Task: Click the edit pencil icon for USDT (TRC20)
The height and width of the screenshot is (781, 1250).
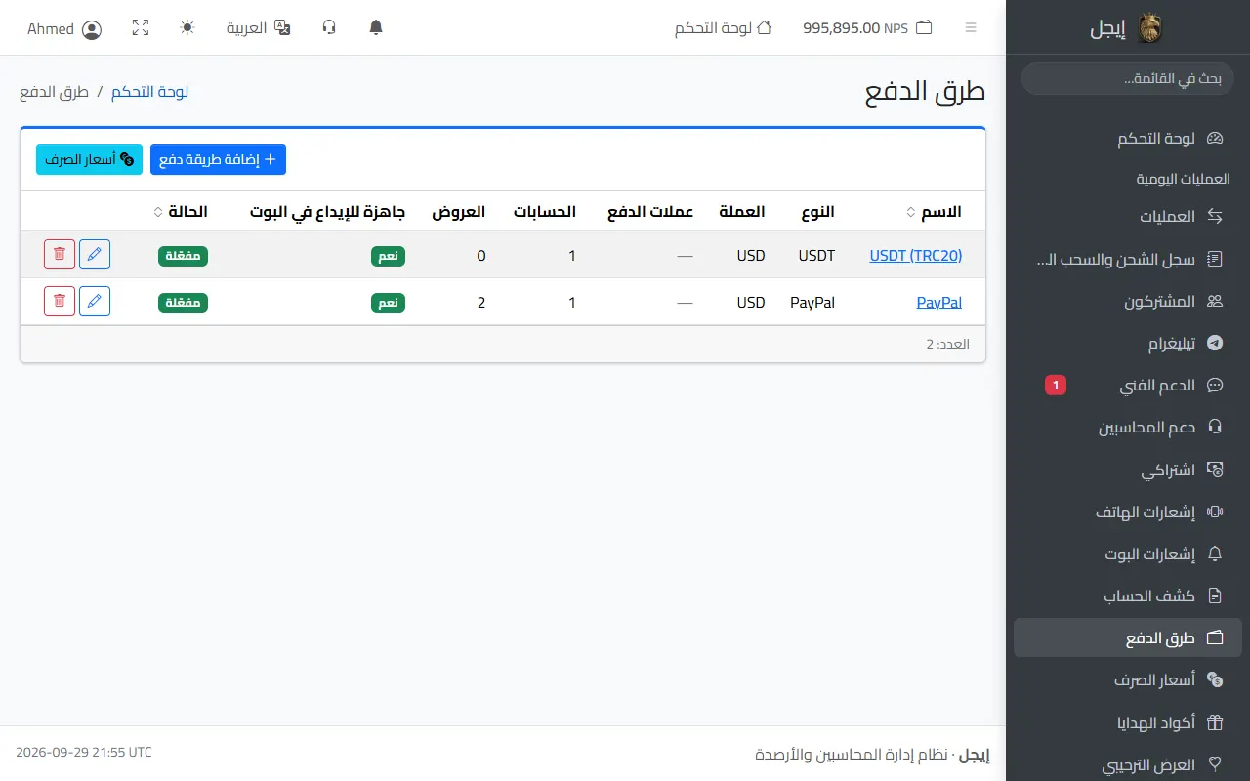Action: [x=95, y=255]
